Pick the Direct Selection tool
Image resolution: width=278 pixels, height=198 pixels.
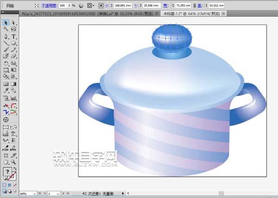click(13, 22)
